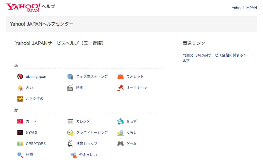Click the Yahoo! JAPANヘルプセンター heading
263x162 pixels.
tap(42, 24)
